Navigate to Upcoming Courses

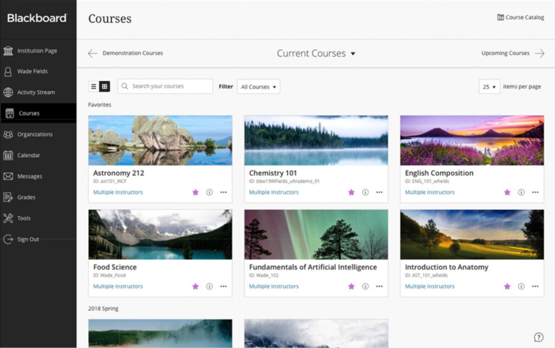point(512,53)
